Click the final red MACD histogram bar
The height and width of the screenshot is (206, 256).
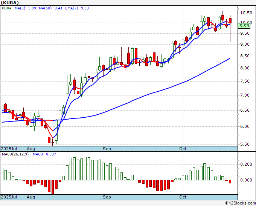[x=230, y=181]
